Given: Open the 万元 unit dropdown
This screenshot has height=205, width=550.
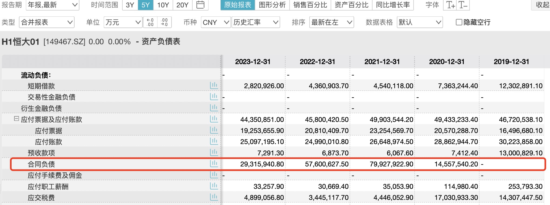Looking at the screenshot, I should click(123, 22).
